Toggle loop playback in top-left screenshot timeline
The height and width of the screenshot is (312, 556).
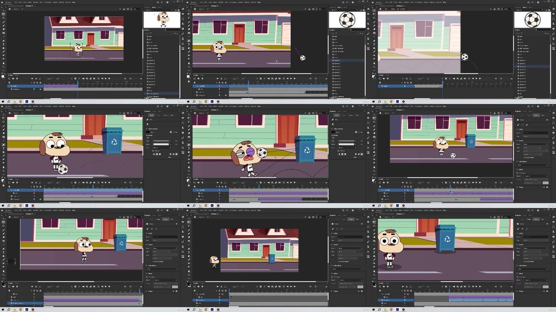point(98,78)
